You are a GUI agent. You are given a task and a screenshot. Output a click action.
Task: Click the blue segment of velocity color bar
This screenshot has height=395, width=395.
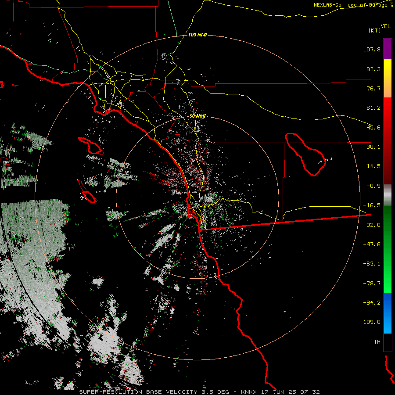pyautogui.click(x=388, y=313)
